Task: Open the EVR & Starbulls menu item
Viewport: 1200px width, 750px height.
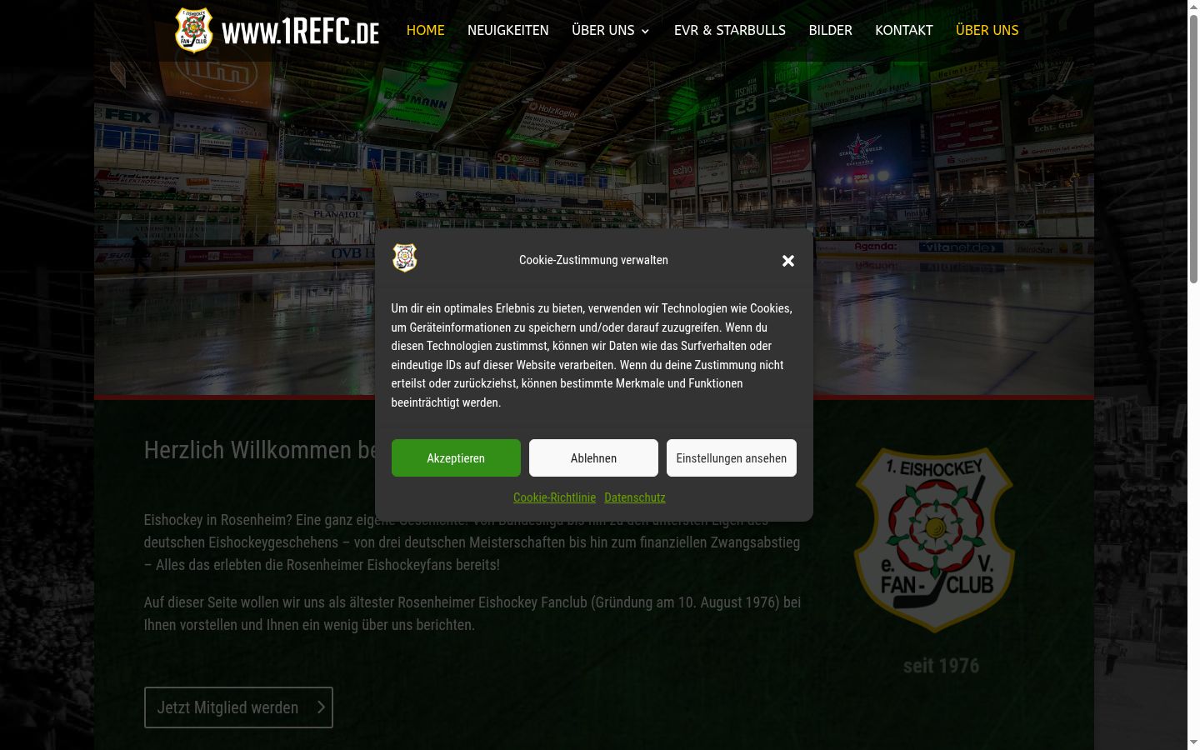Action: point(730,30)
